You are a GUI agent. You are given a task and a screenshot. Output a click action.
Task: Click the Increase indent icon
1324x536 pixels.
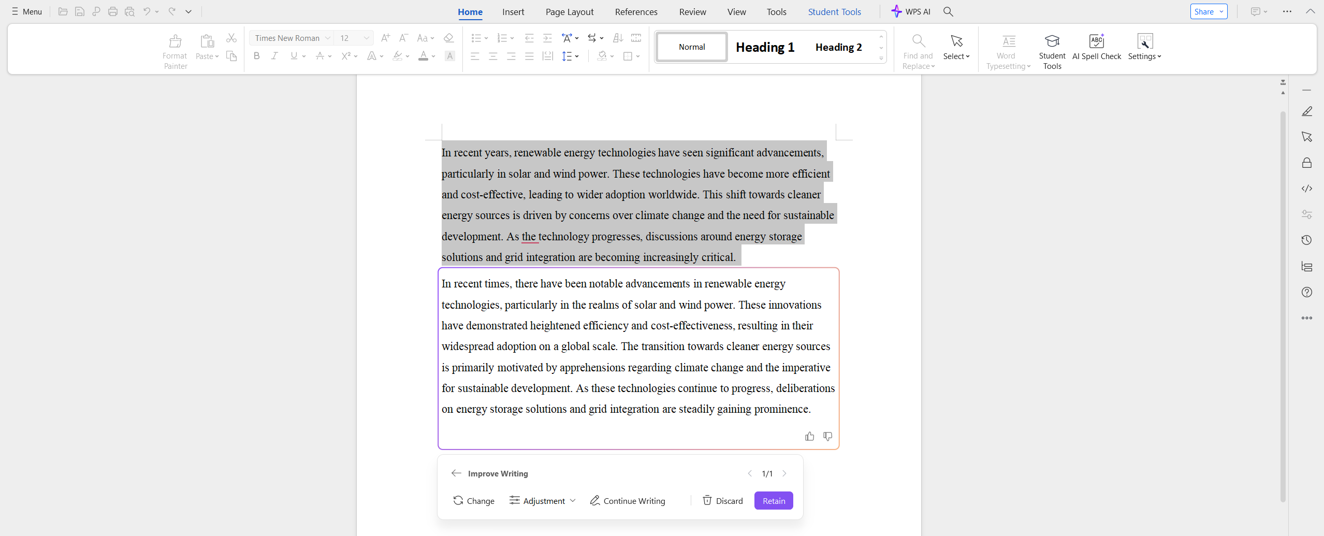[547, 38]
